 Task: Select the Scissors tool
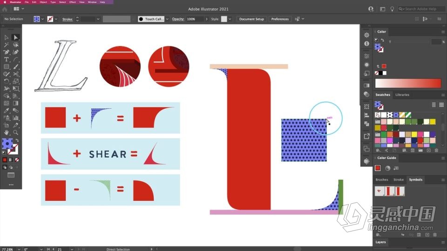[15, 74]
